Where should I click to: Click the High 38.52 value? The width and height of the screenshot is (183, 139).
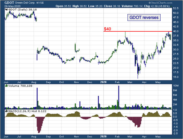pos(80,6)
